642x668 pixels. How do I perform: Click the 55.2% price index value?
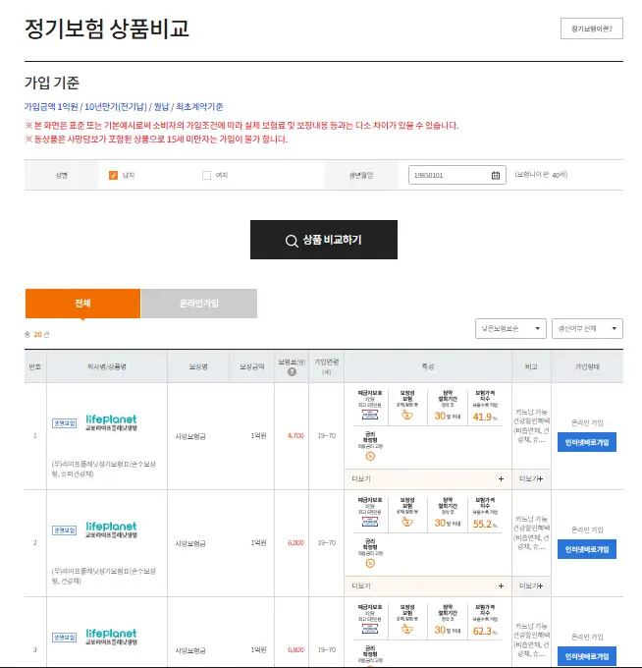tap(485, 524)
